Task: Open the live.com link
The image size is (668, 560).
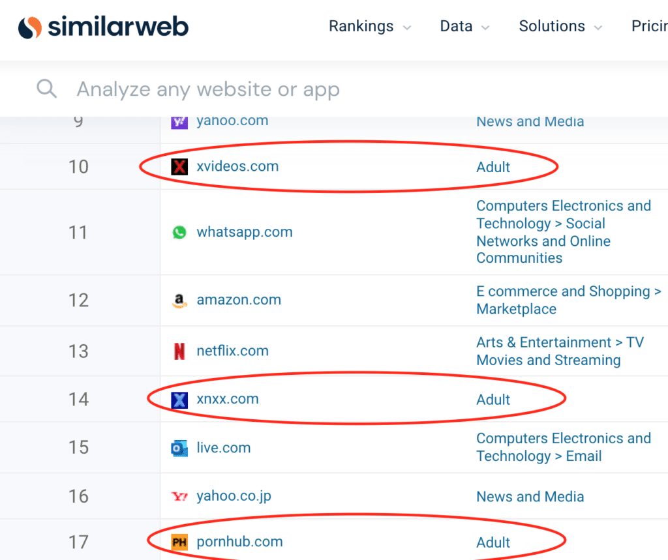Action: point(224,448)
